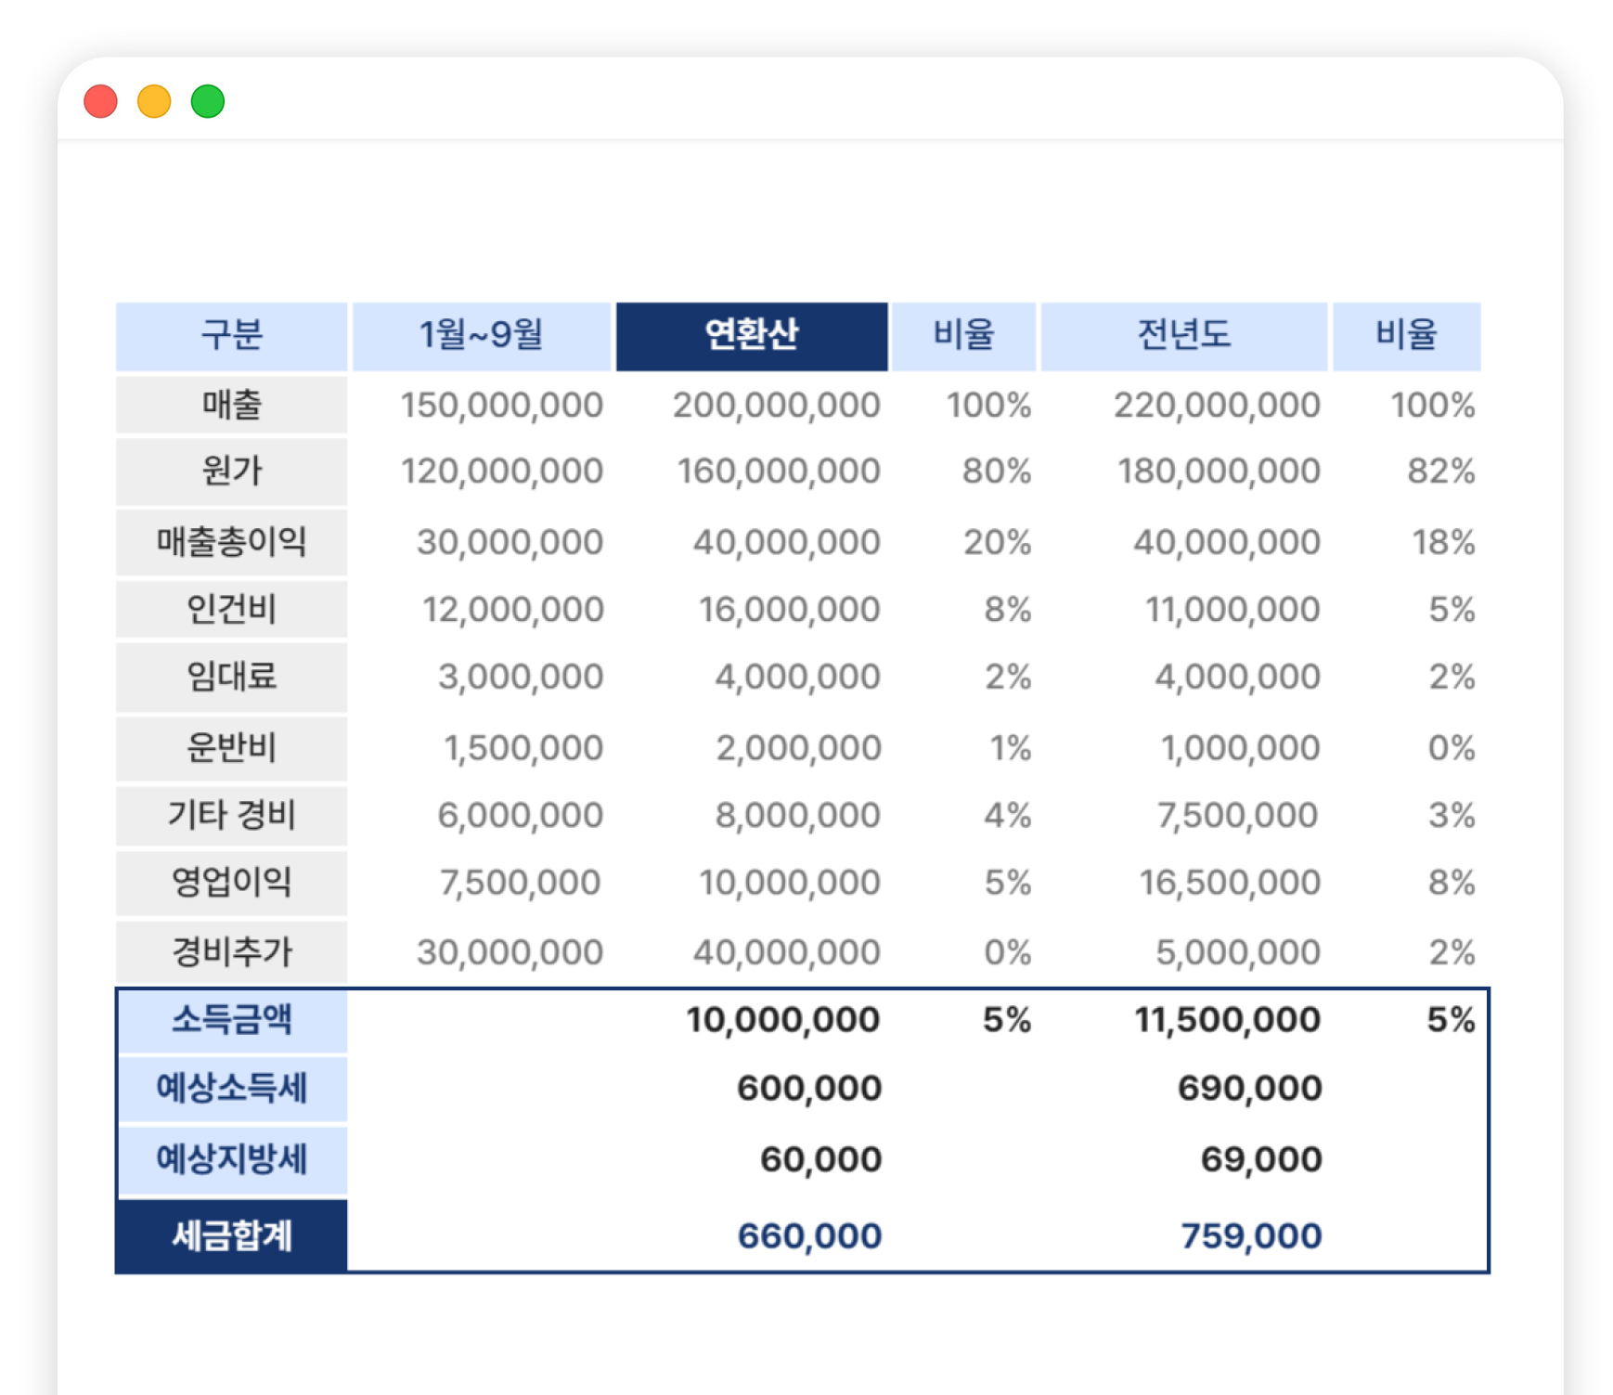Click the 1,000,000 운반비 value
Image resolution: width=1613 pixels, height=1395 pixels.
(x=1241, y=748)
